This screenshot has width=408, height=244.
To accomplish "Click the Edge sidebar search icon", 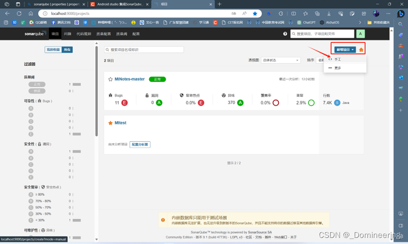I will click(x=401, y=24).
